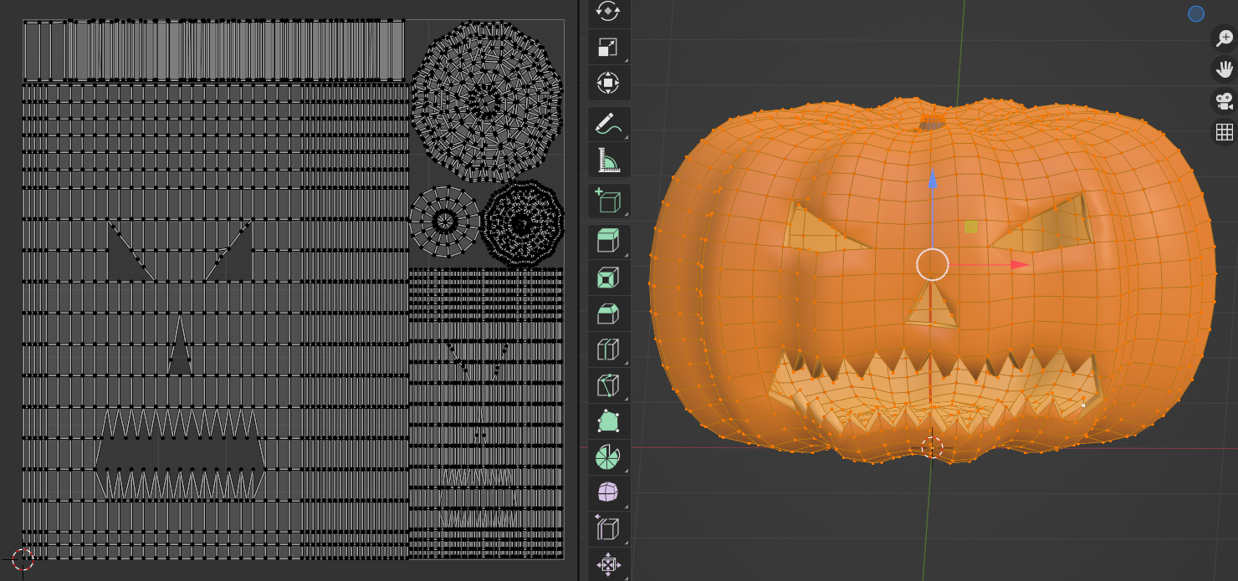Select the Extrude Region tool
Screen dimensions: 1238x581
pos(608,242)
